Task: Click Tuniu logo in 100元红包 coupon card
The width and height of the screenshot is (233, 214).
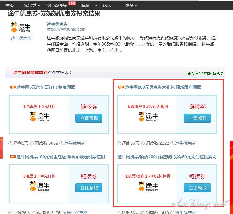Action: pyautogui.click(x=40, y=186)
